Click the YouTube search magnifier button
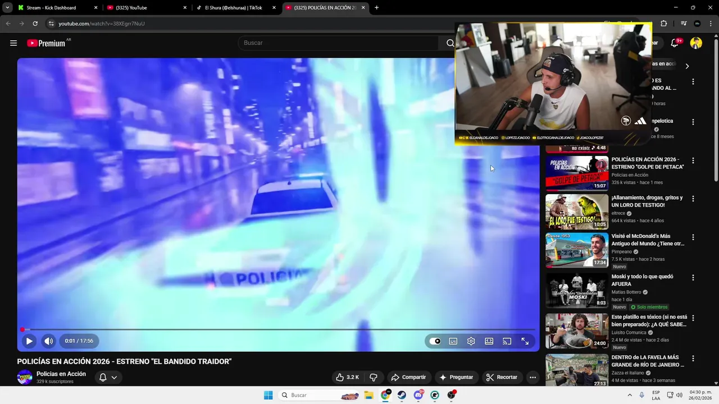 tap(450, 43)
